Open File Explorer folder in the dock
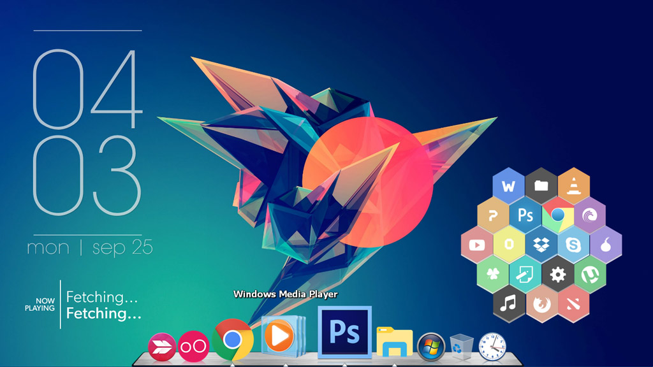The width and height of the screenshot is (653, 367). pyautogui.click(x=394, y=342)
